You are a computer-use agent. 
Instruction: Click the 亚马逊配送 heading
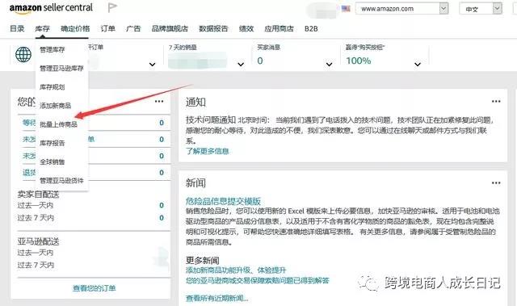[x=38, y=241]
